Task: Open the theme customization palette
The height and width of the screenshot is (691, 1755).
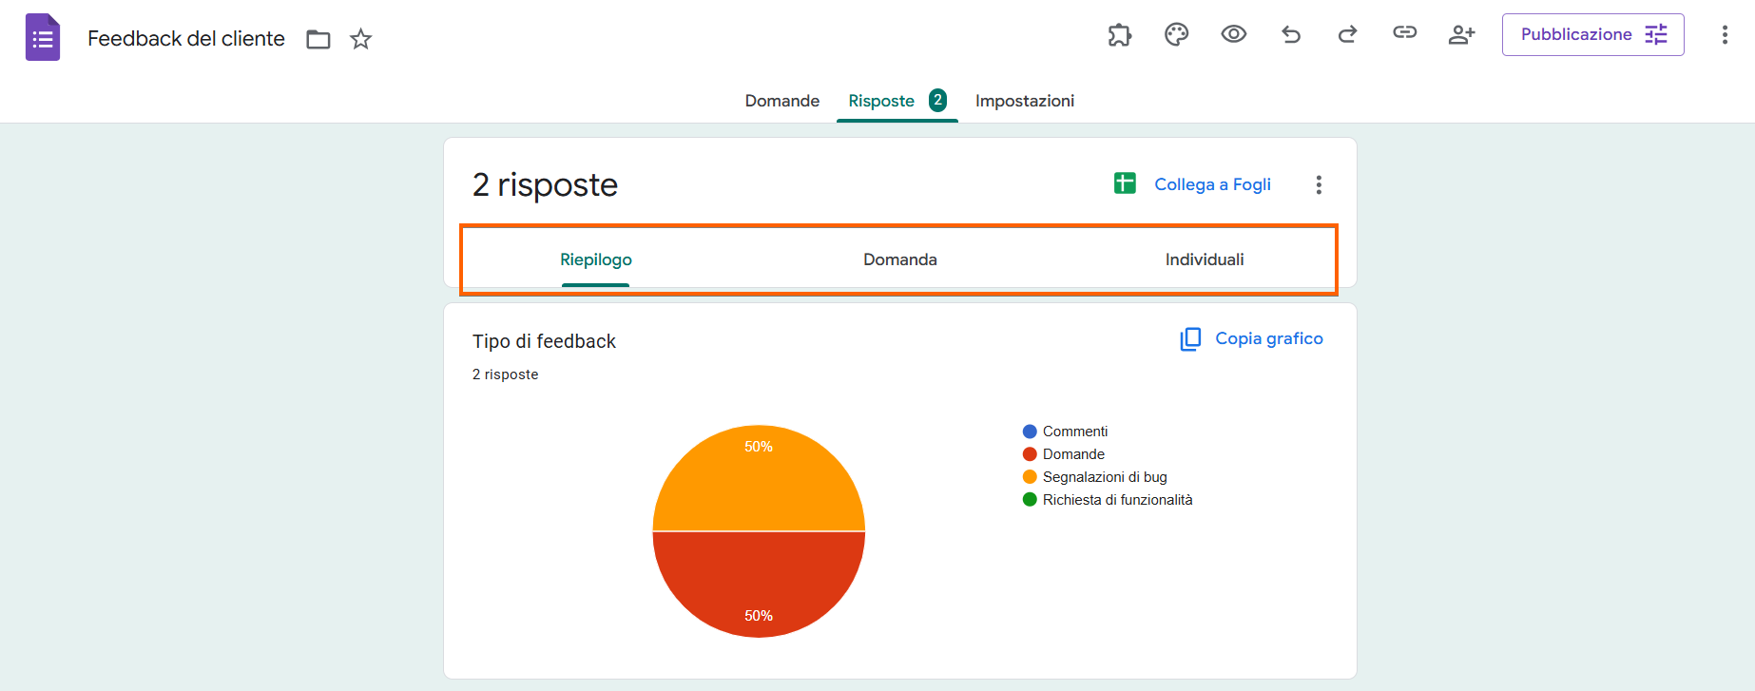Action: click(1177, 35)
